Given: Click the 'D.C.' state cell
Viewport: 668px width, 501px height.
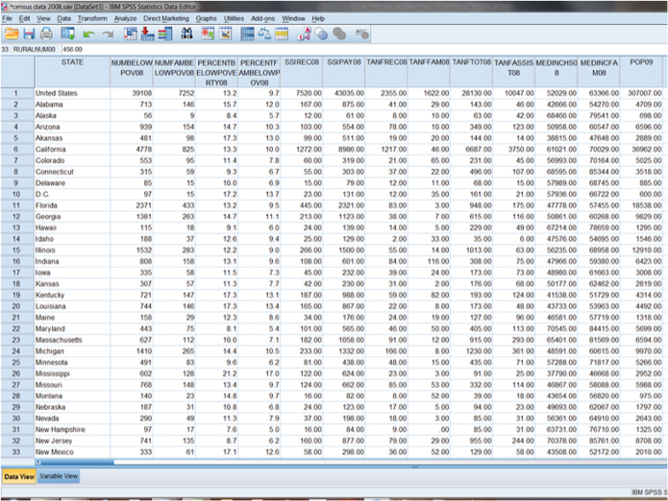Looking at the screenshot, I should point(72,194).
